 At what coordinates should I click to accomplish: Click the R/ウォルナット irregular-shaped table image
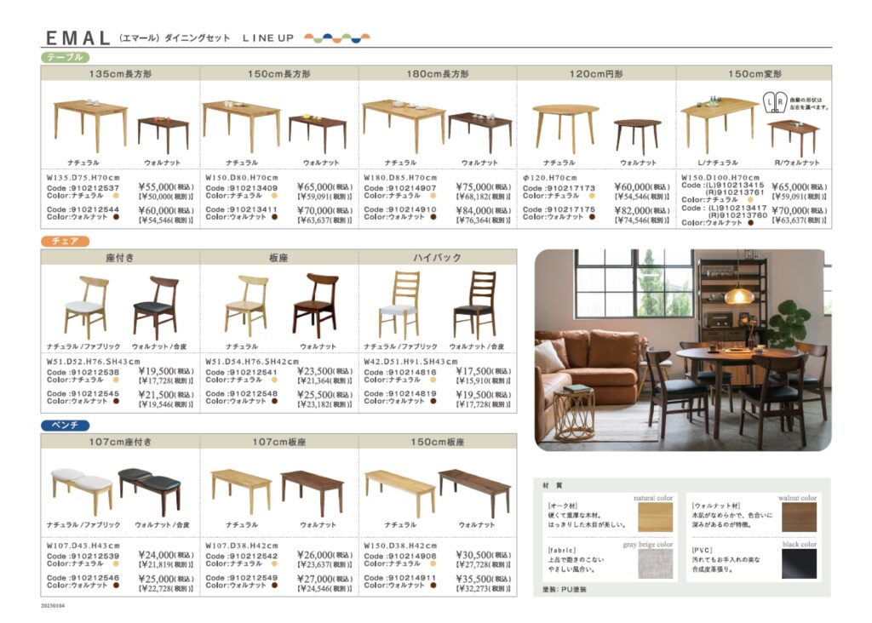(793, 138)
